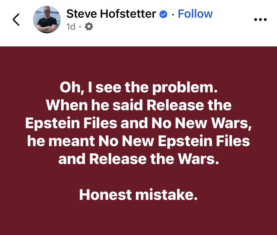Image resolution: width=277 pixels, height=235 pixels.
Task: Open Steve Hofstetter's profile picture
Action: [47, 19]
